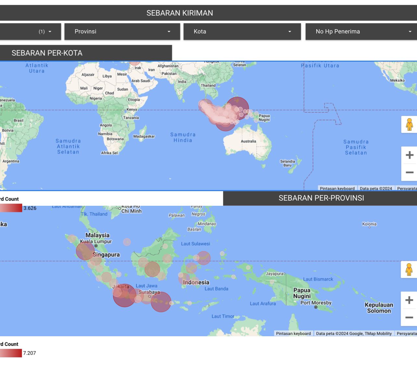417x370 pixels.
Task: Click the large bubble over Jakarta
Action: click(x=124, y=296)
